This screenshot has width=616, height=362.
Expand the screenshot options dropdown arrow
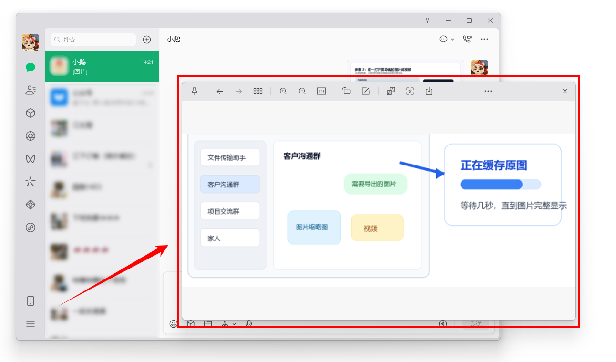coord(234,324)
